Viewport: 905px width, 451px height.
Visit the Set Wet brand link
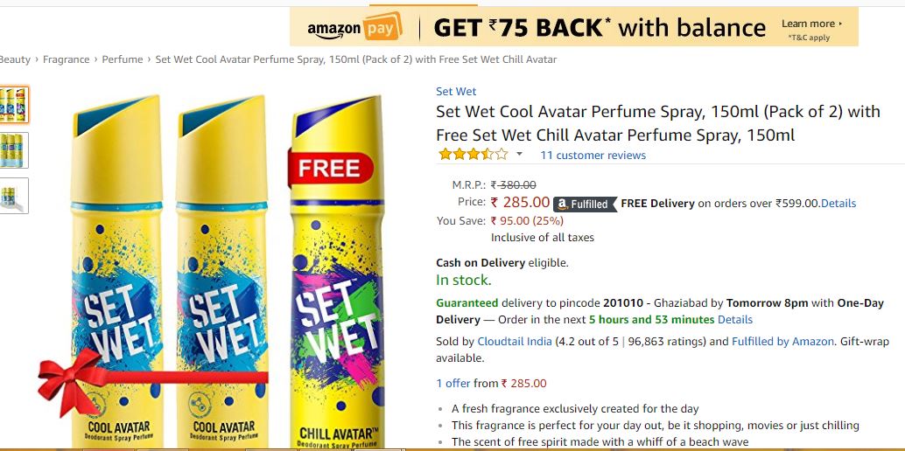456,92
